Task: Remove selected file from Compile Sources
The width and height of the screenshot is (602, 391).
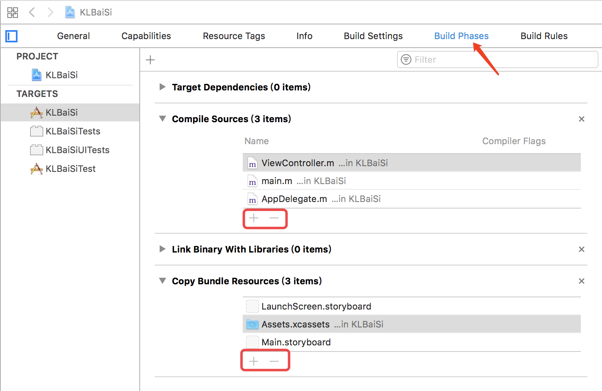Action: coord(274,218)
